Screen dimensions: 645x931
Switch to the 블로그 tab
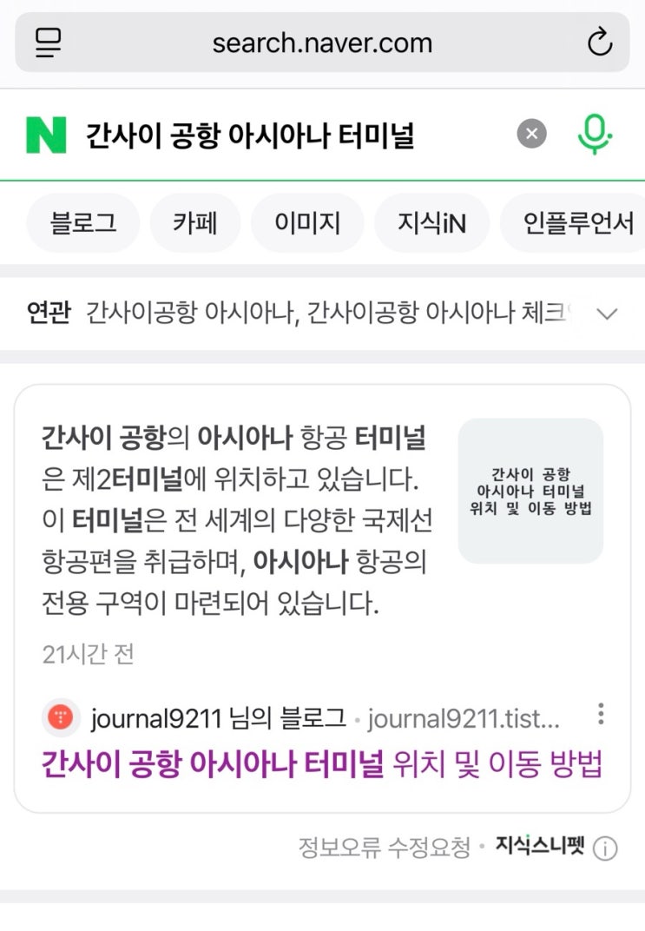pos(83,222)
